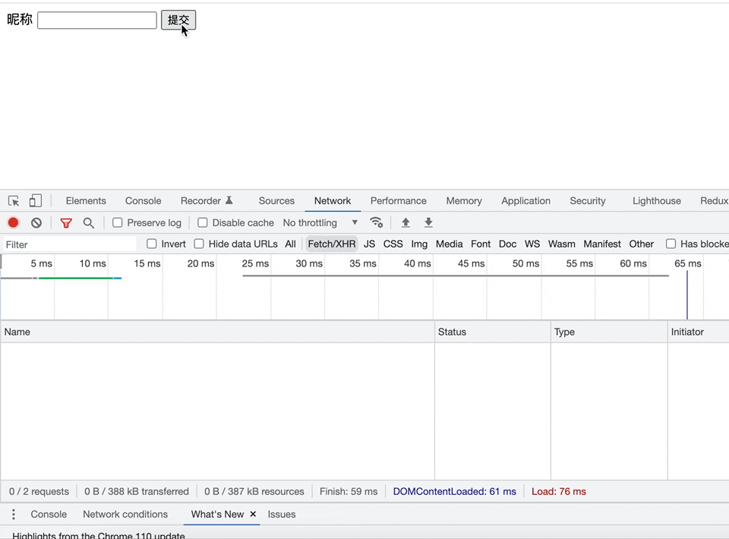729x539 pixels.
Task: Click the 提交 submit button
Action: click(x=178, y=20)
